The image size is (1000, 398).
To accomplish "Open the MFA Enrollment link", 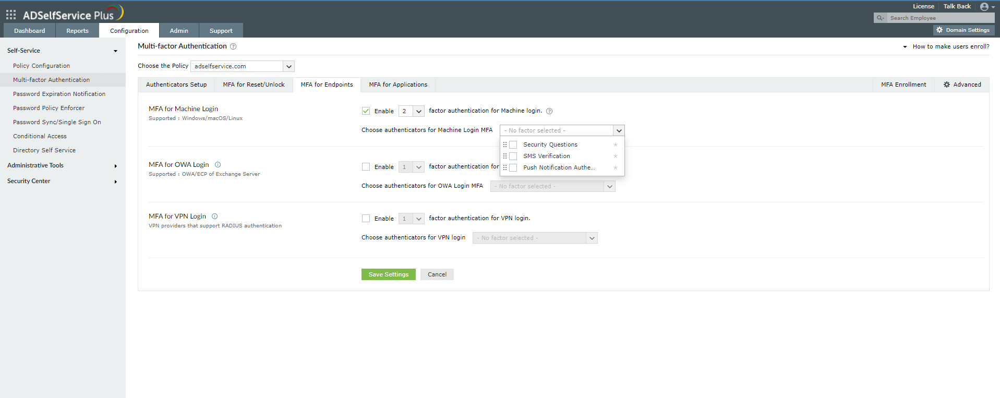I will (x=903, y=85).
